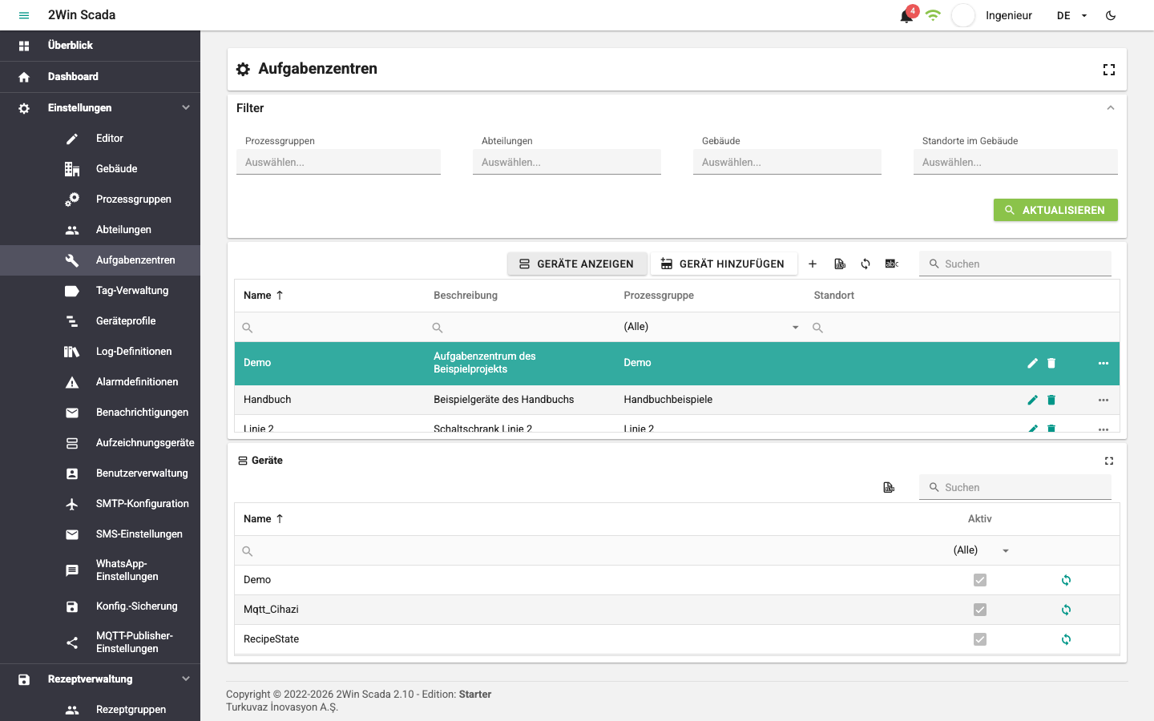This screenshot has width=1154, height=721.
Task: Click the rename text icon in the toolbar
Action: 892,264
